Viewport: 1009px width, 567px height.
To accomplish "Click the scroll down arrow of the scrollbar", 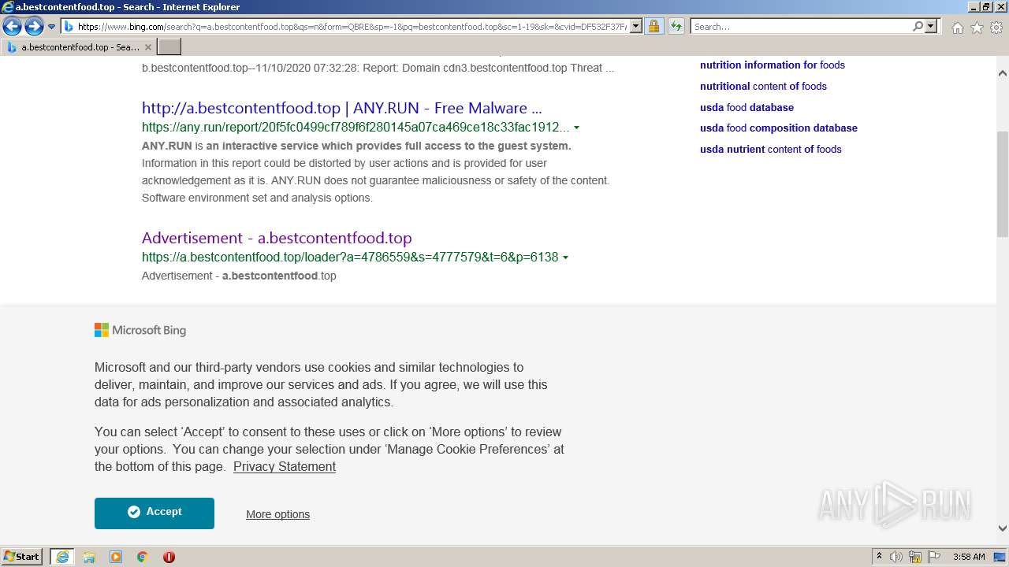I will (1003, 528).
